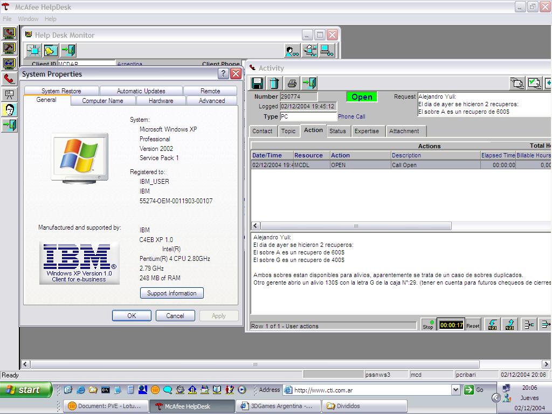Open the Start menu
The image size is (552, 414).
click(x=26, y=390)
